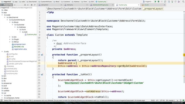Click UTF-8 encoding in status bar
The height and width of the screenshot is (104, 185).
click(162, 101)
